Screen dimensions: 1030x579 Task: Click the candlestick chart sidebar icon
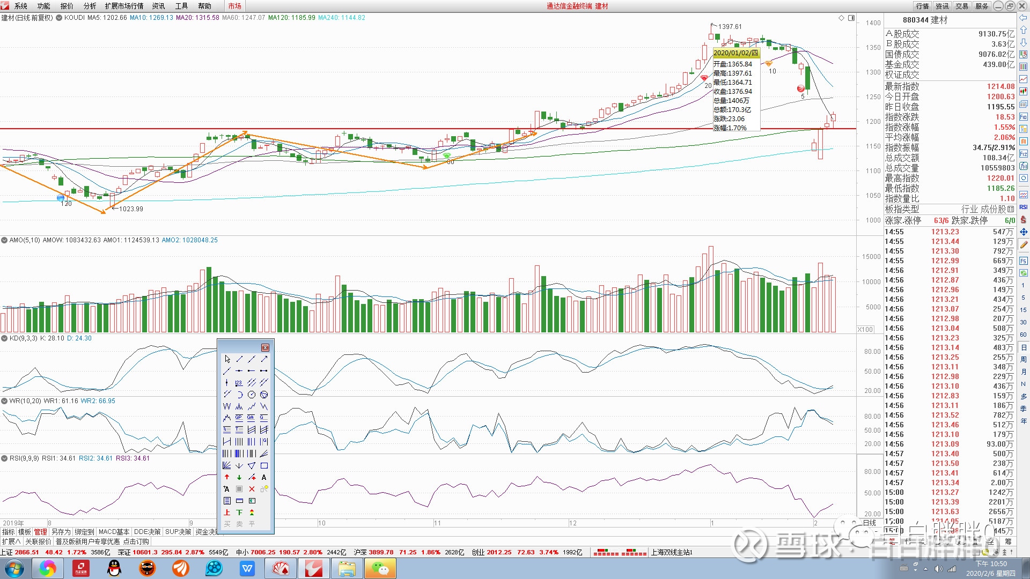[x=1024, y=92]
